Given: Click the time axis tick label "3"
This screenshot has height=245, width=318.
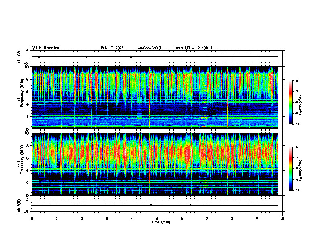Looking at the screenshot, I should [107, 219].
